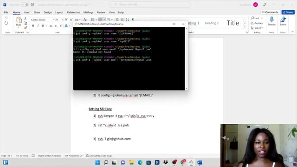Switch to the Layout tab
Image resolution: width=297 pixels, height=167 pixels.
pyautogui.click(x=59, y=13)
